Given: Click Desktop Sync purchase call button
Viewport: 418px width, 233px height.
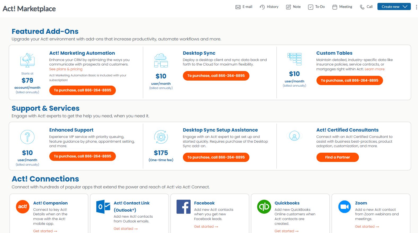Looking at the screenshot, I should pyautogui.click(x=216, y=76).
